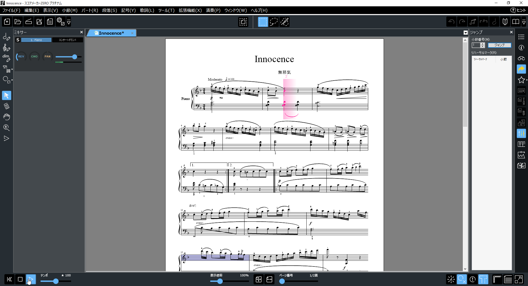This screenshot has height=286, width=528.
Task: Select the clef input pencil tool
Action: (7, 48)
